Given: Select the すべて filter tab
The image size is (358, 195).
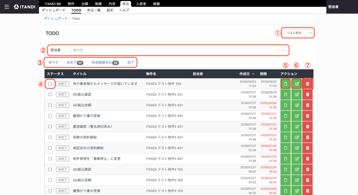Looking at the screenshot, I should click(53, 63).
